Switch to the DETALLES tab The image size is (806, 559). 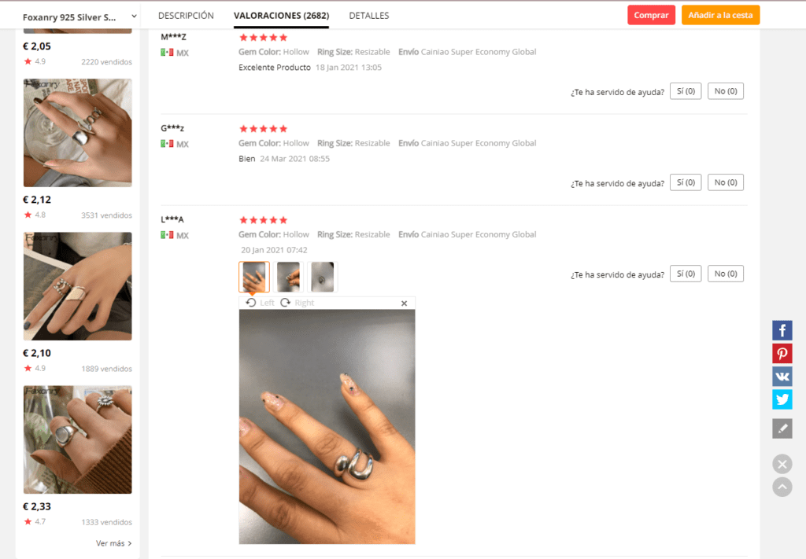pyautogui.click(x=369, y=16)
